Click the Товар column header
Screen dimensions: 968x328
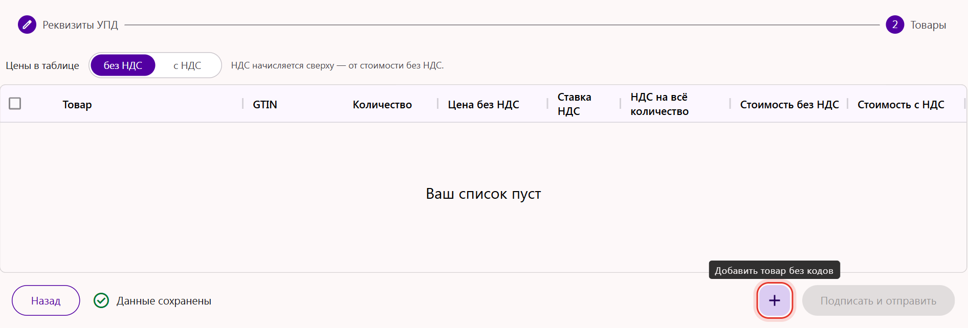pyautogui.click(x=77, y=104)
